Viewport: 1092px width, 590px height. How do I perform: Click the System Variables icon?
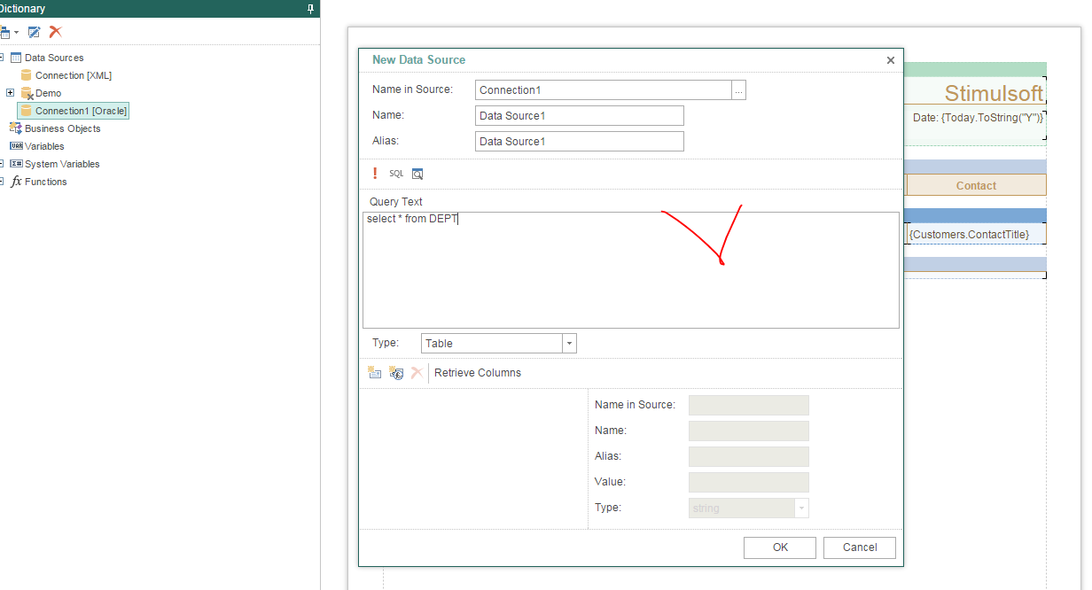pyautogui.click(x=16, y=164)
